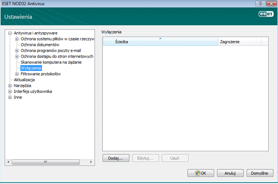Screen dimensions: 278x184
Task: Select the Wyłączenia tree item
Action: (x=31, y=68)
